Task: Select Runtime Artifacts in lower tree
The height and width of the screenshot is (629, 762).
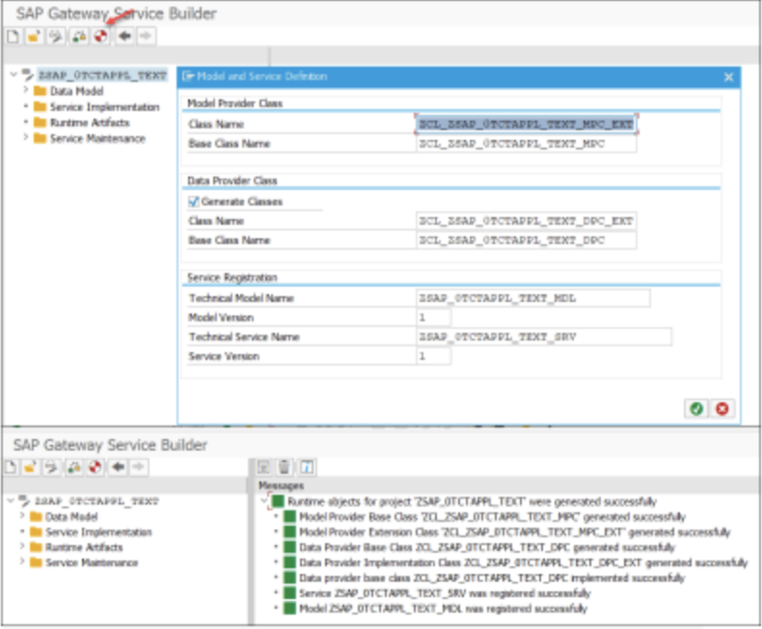Action: [x=84, y=547]
